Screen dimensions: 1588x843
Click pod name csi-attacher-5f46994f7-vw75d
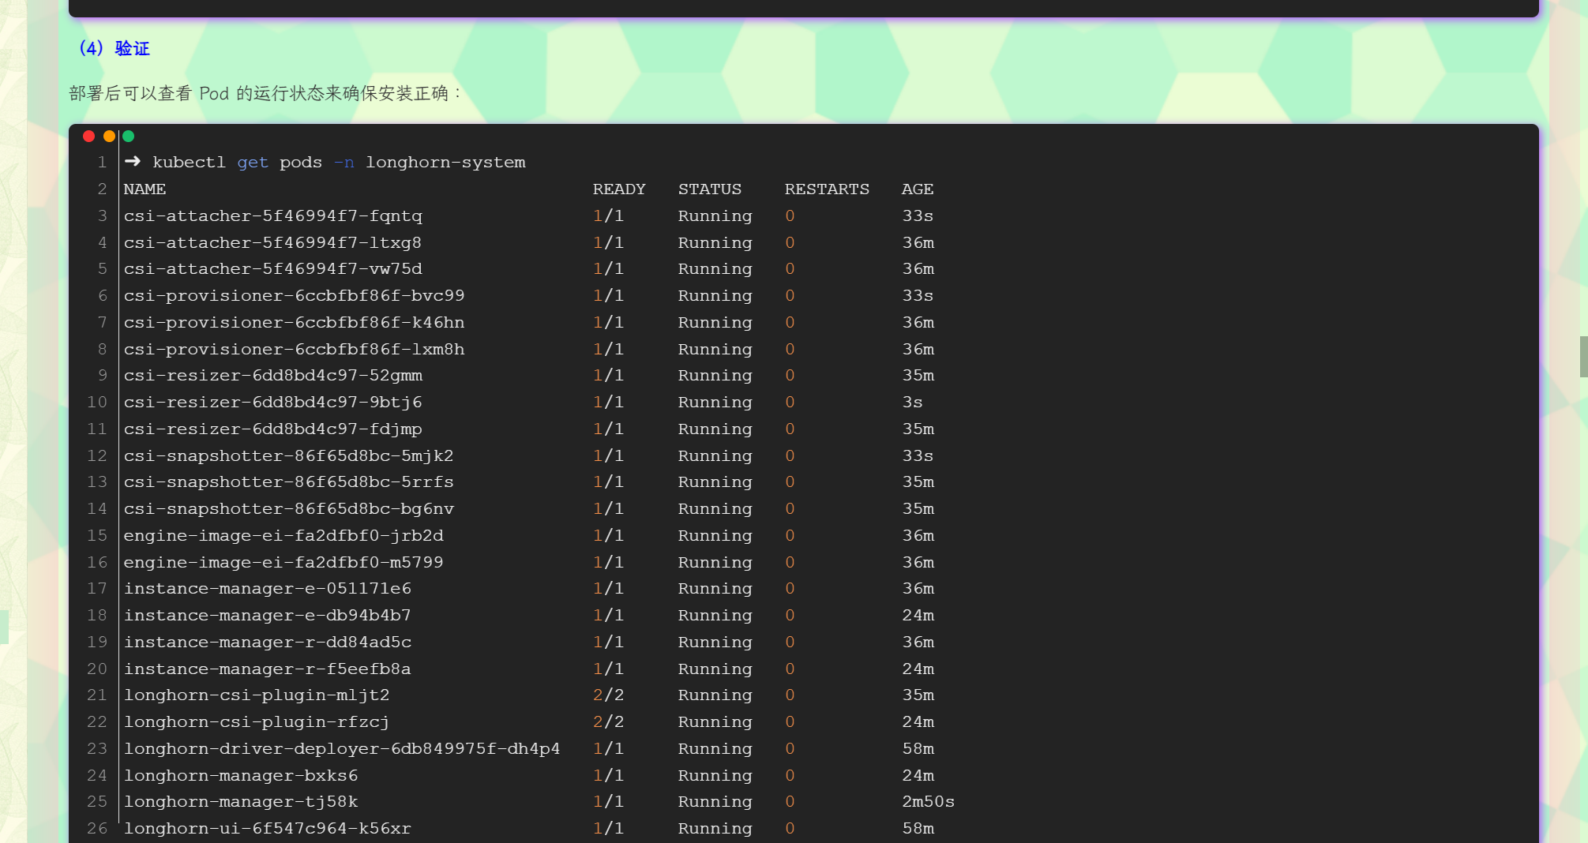click(x=273, y=269)
